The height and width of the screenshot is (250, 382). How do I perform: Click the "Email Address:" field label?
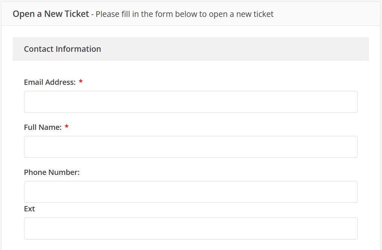[x=50, y=82]
